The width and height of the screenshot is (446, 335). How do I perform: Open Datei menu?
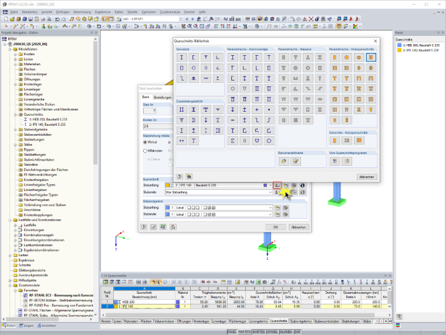[14, 12]
